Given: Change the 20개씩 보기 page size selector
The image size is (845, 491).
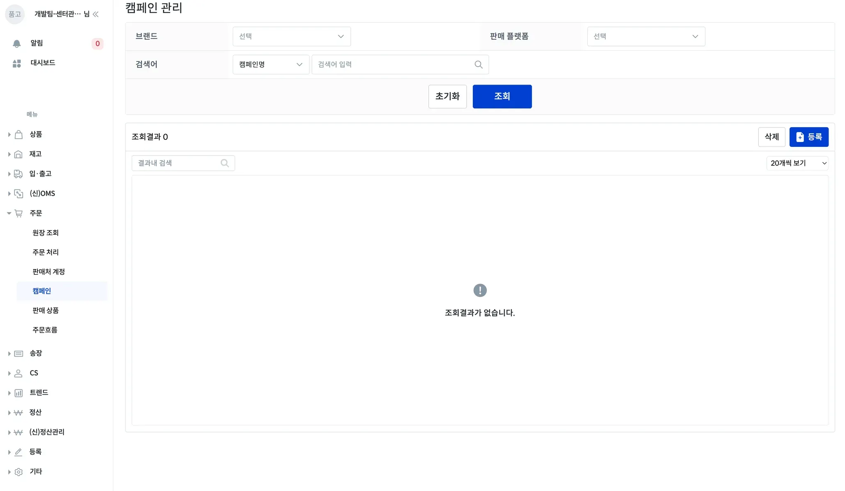Looking at the screenshot, I should (797, 163).
